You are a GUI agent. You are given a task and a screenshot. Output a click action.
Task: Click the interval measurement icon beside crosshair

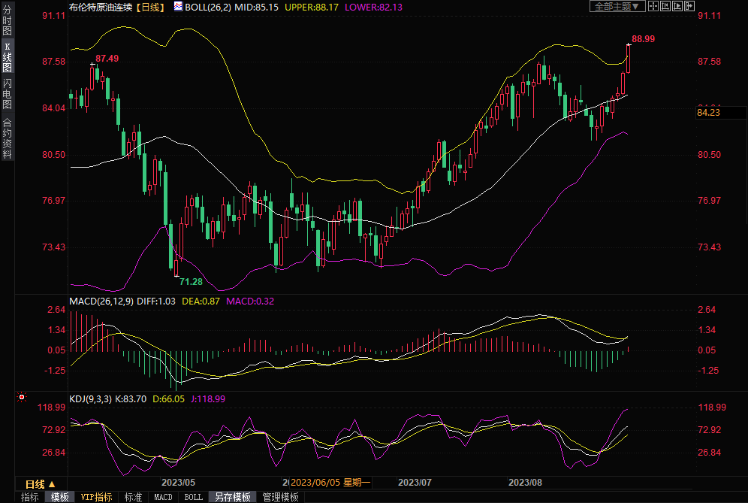pos(665,6)
